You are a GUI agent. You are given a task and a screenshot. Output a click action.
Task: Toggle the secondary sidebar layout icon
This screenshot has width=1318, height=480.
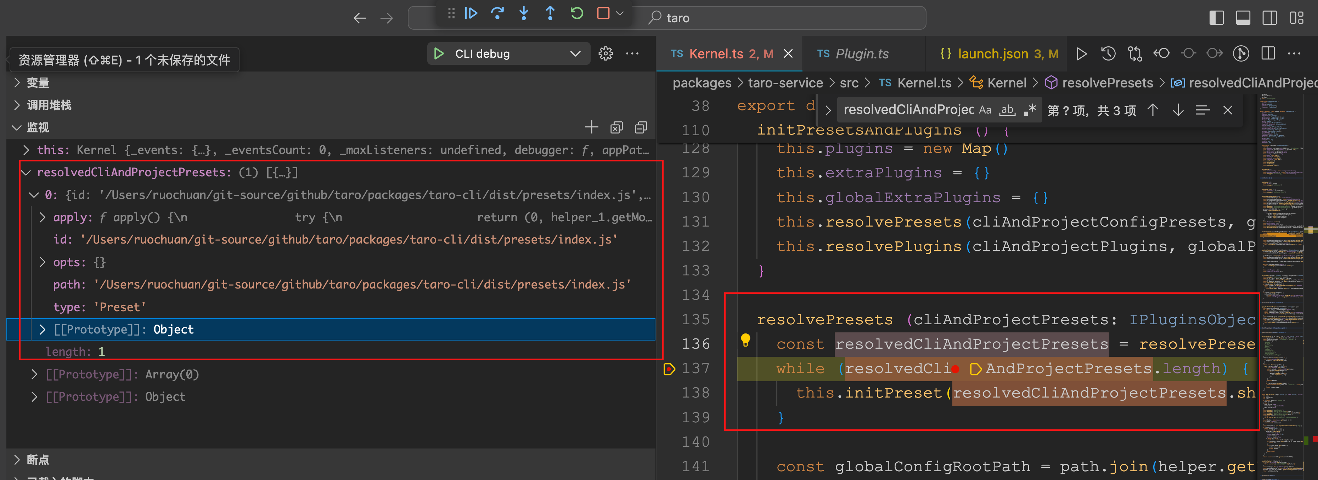click(x=1269, y=18)
